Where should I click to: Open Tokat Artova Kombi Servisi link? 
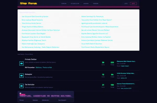tap(31, 23)
